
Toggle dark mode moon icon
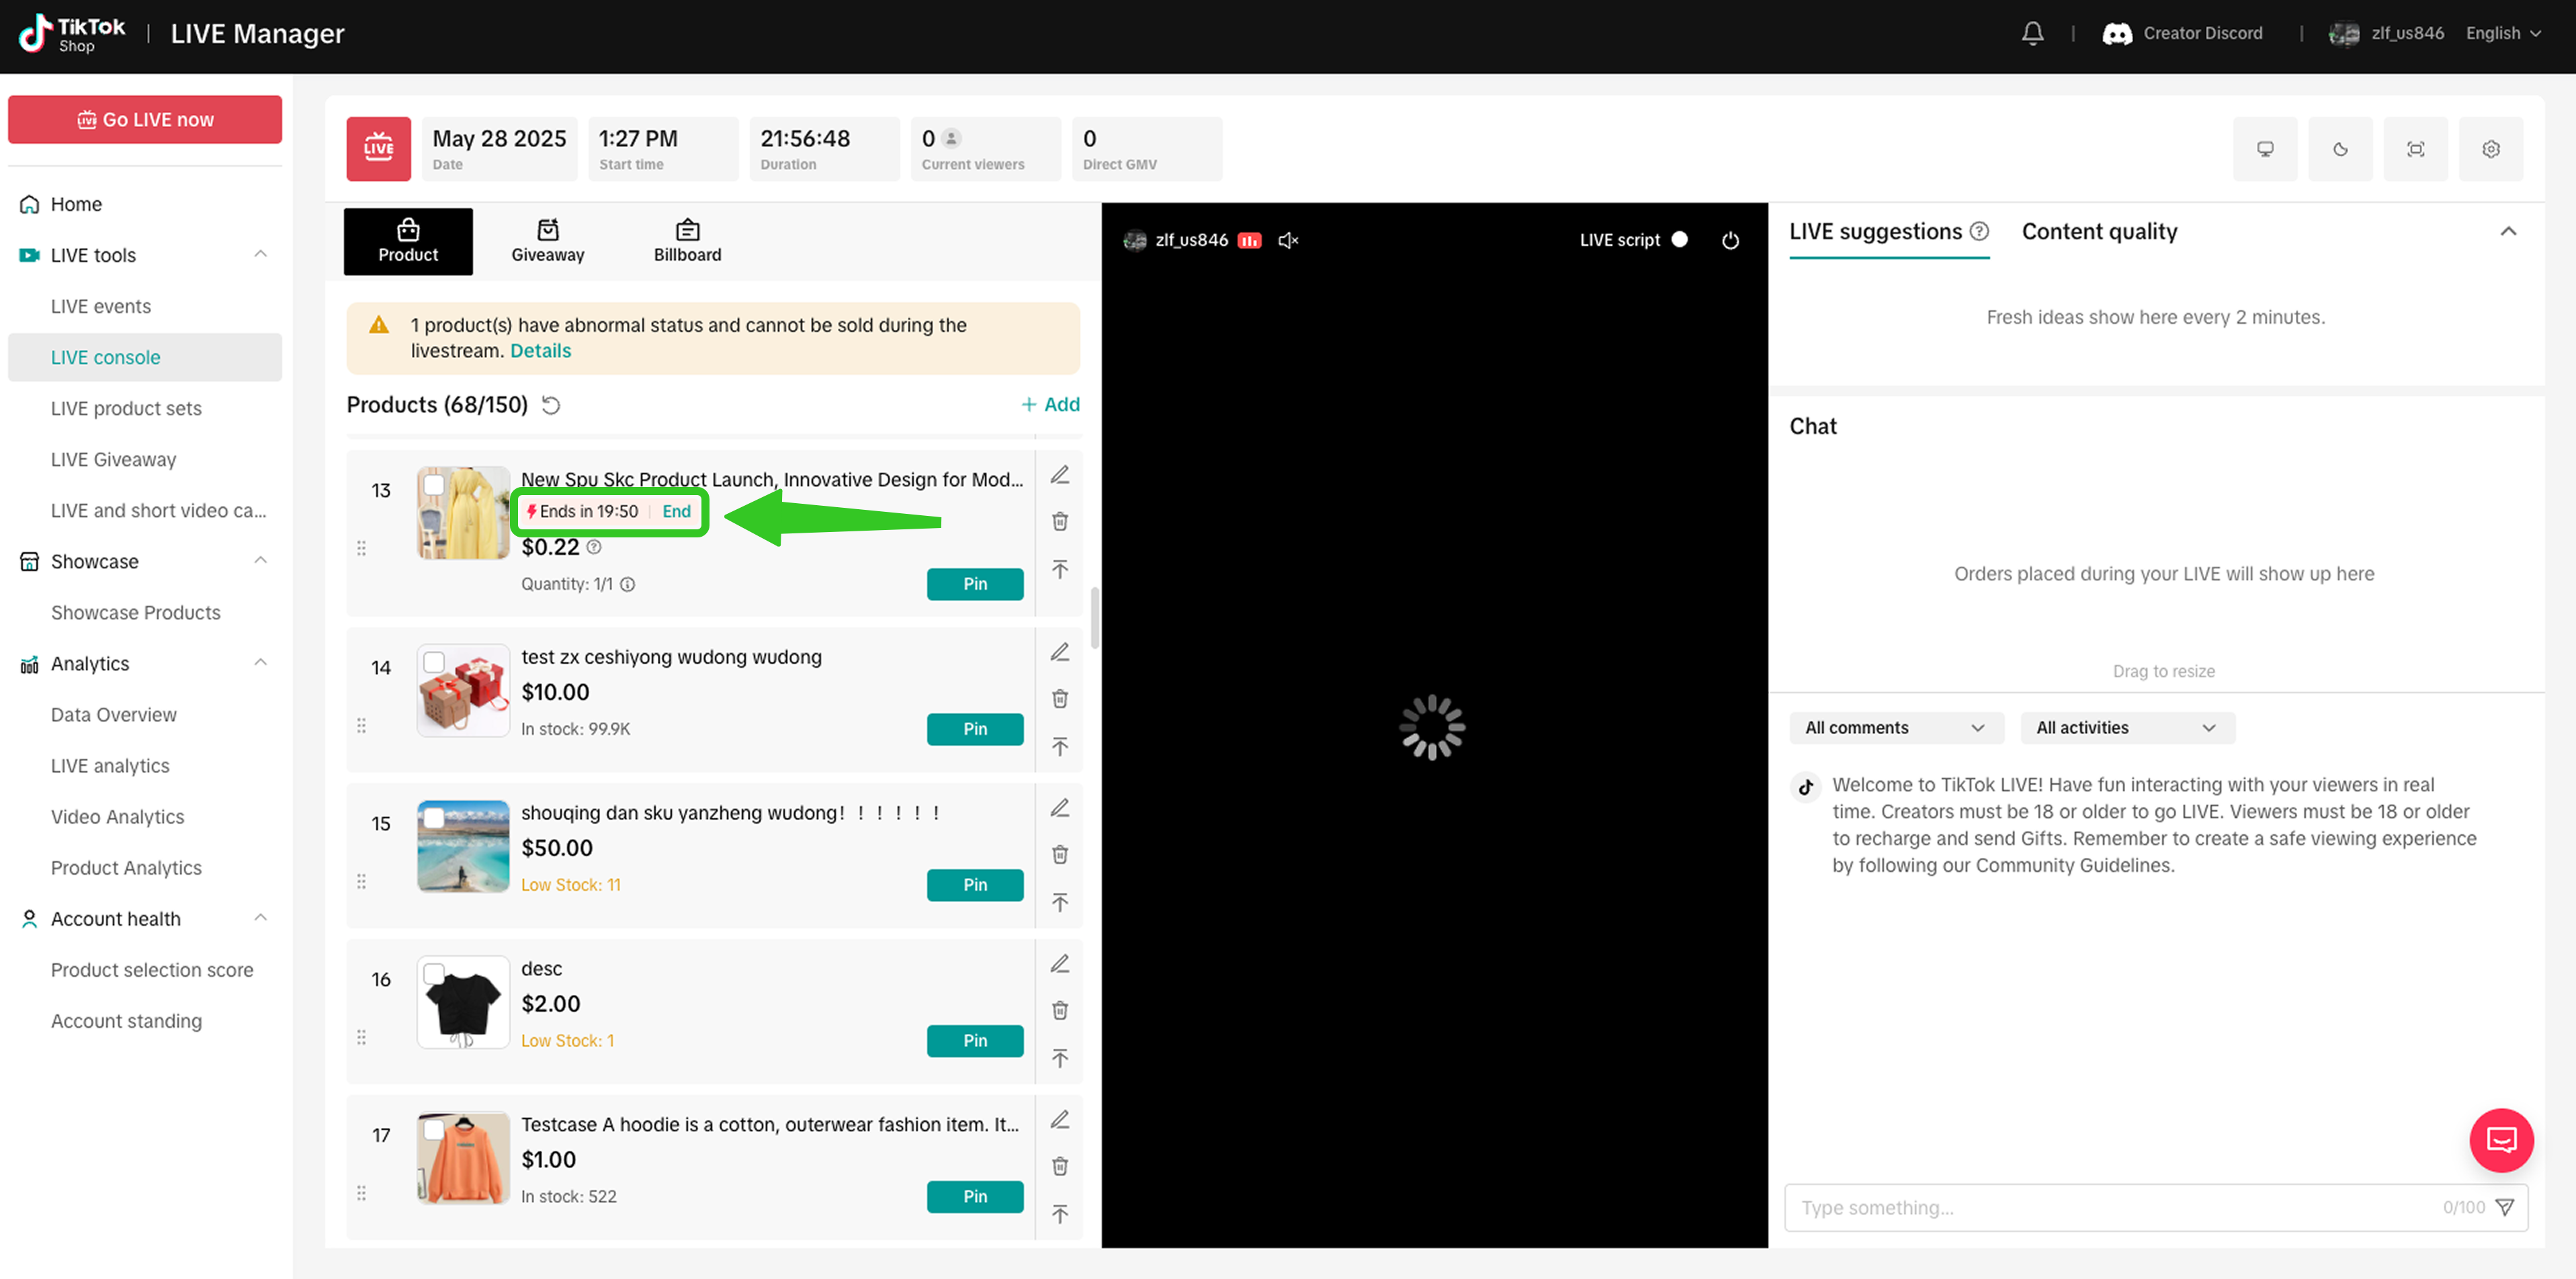(x=2340, y=149)
